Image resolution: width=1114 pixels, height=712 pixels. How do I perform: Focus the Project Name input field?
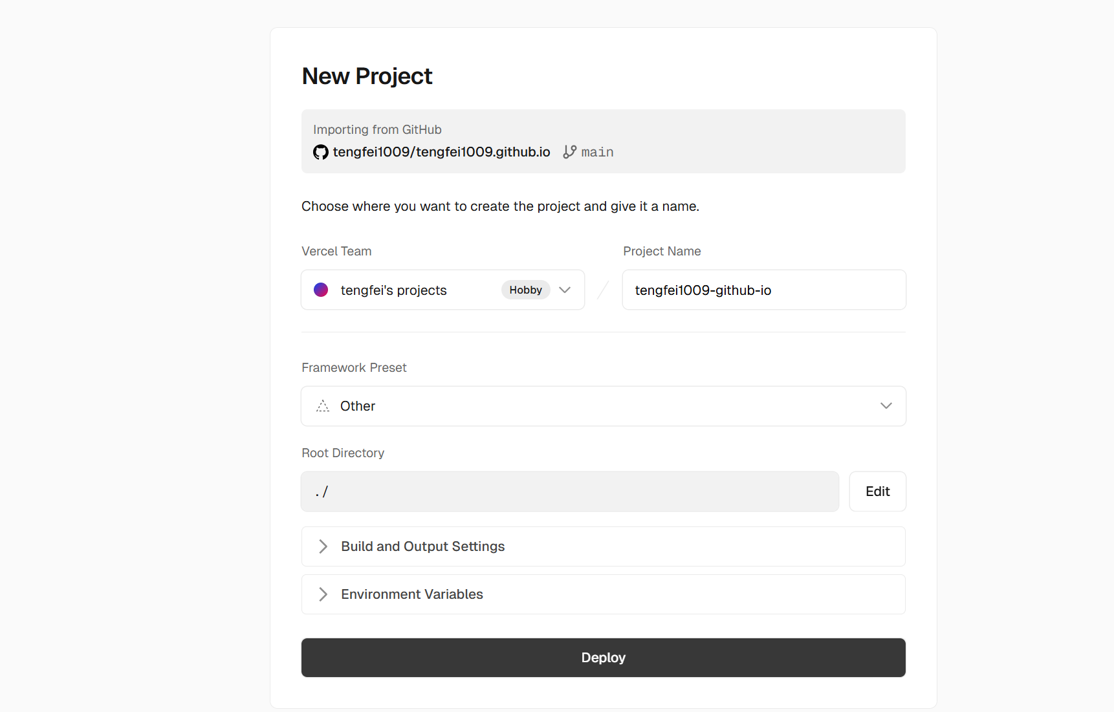[763, 290]
